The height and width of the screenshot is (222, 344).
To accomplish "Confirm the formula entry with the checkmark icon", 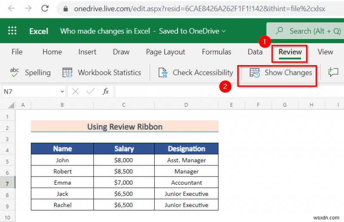I will coord(90,91).
